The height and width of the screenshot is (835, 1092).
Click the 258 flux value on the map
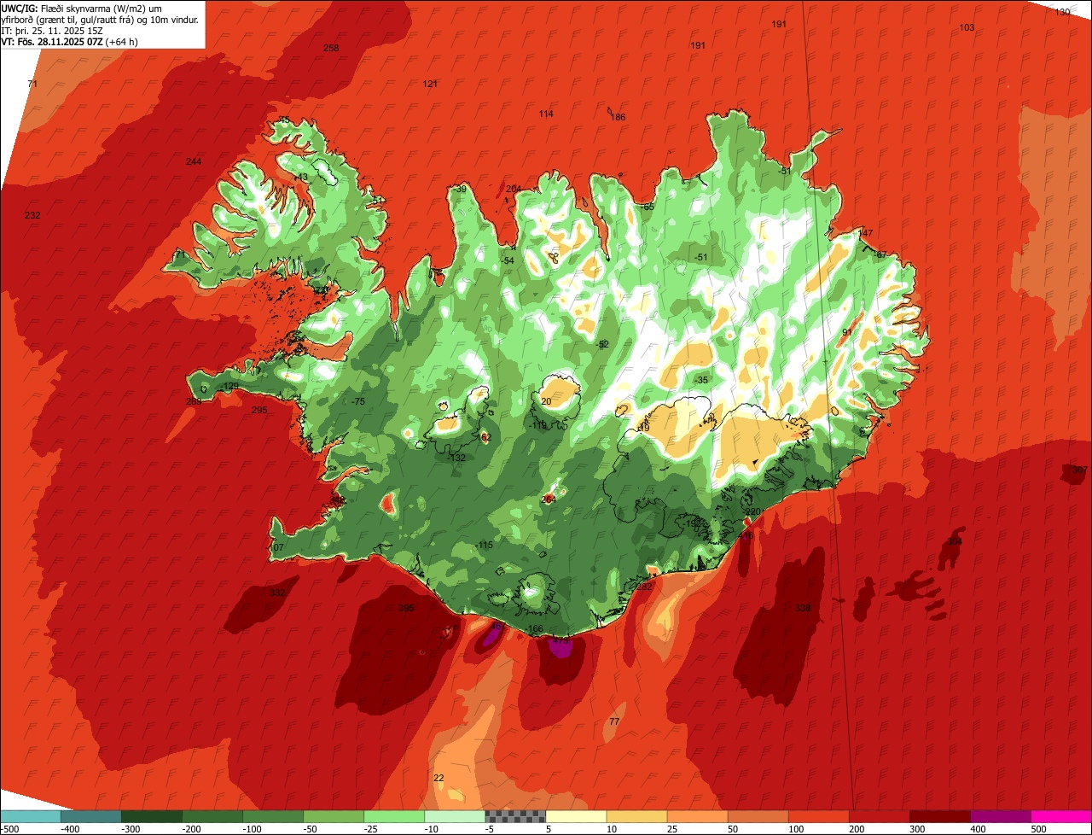(331, 48)
